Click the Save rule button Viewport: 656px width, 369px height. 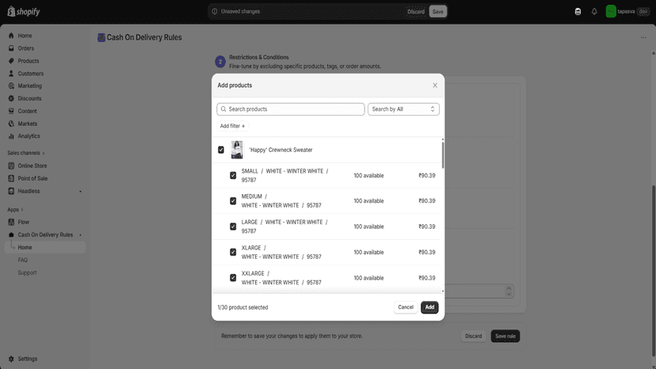[505, 336]
